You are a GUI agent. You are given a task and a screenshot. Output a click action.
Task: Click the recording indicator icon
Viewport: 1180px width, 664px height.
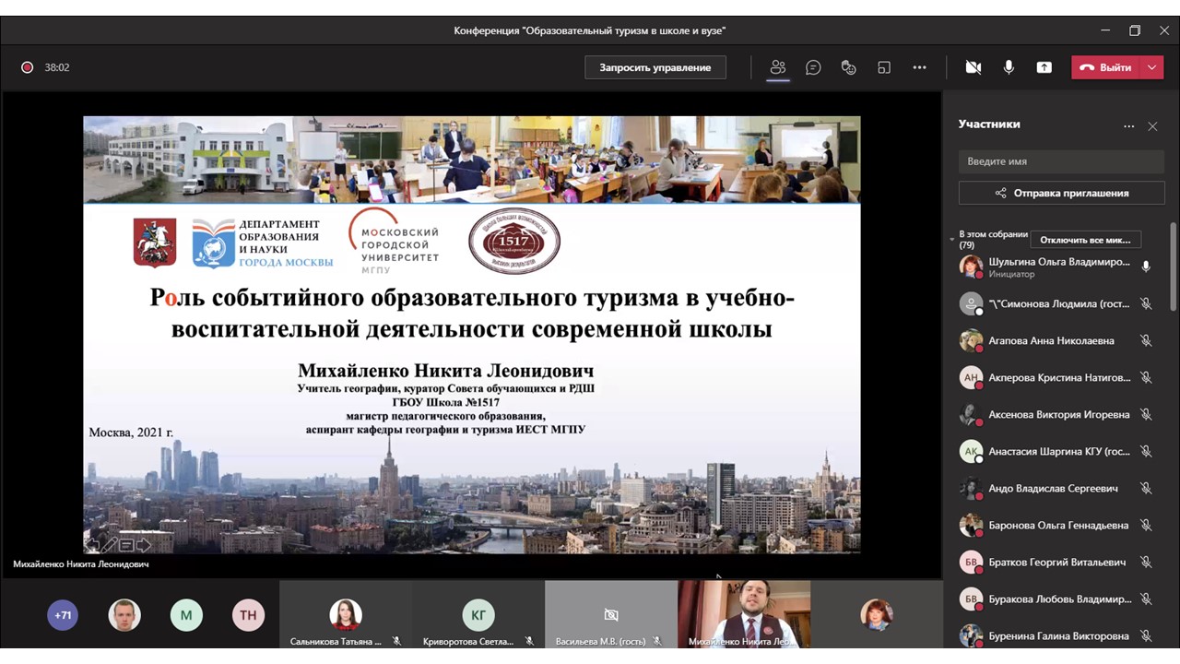27,66
